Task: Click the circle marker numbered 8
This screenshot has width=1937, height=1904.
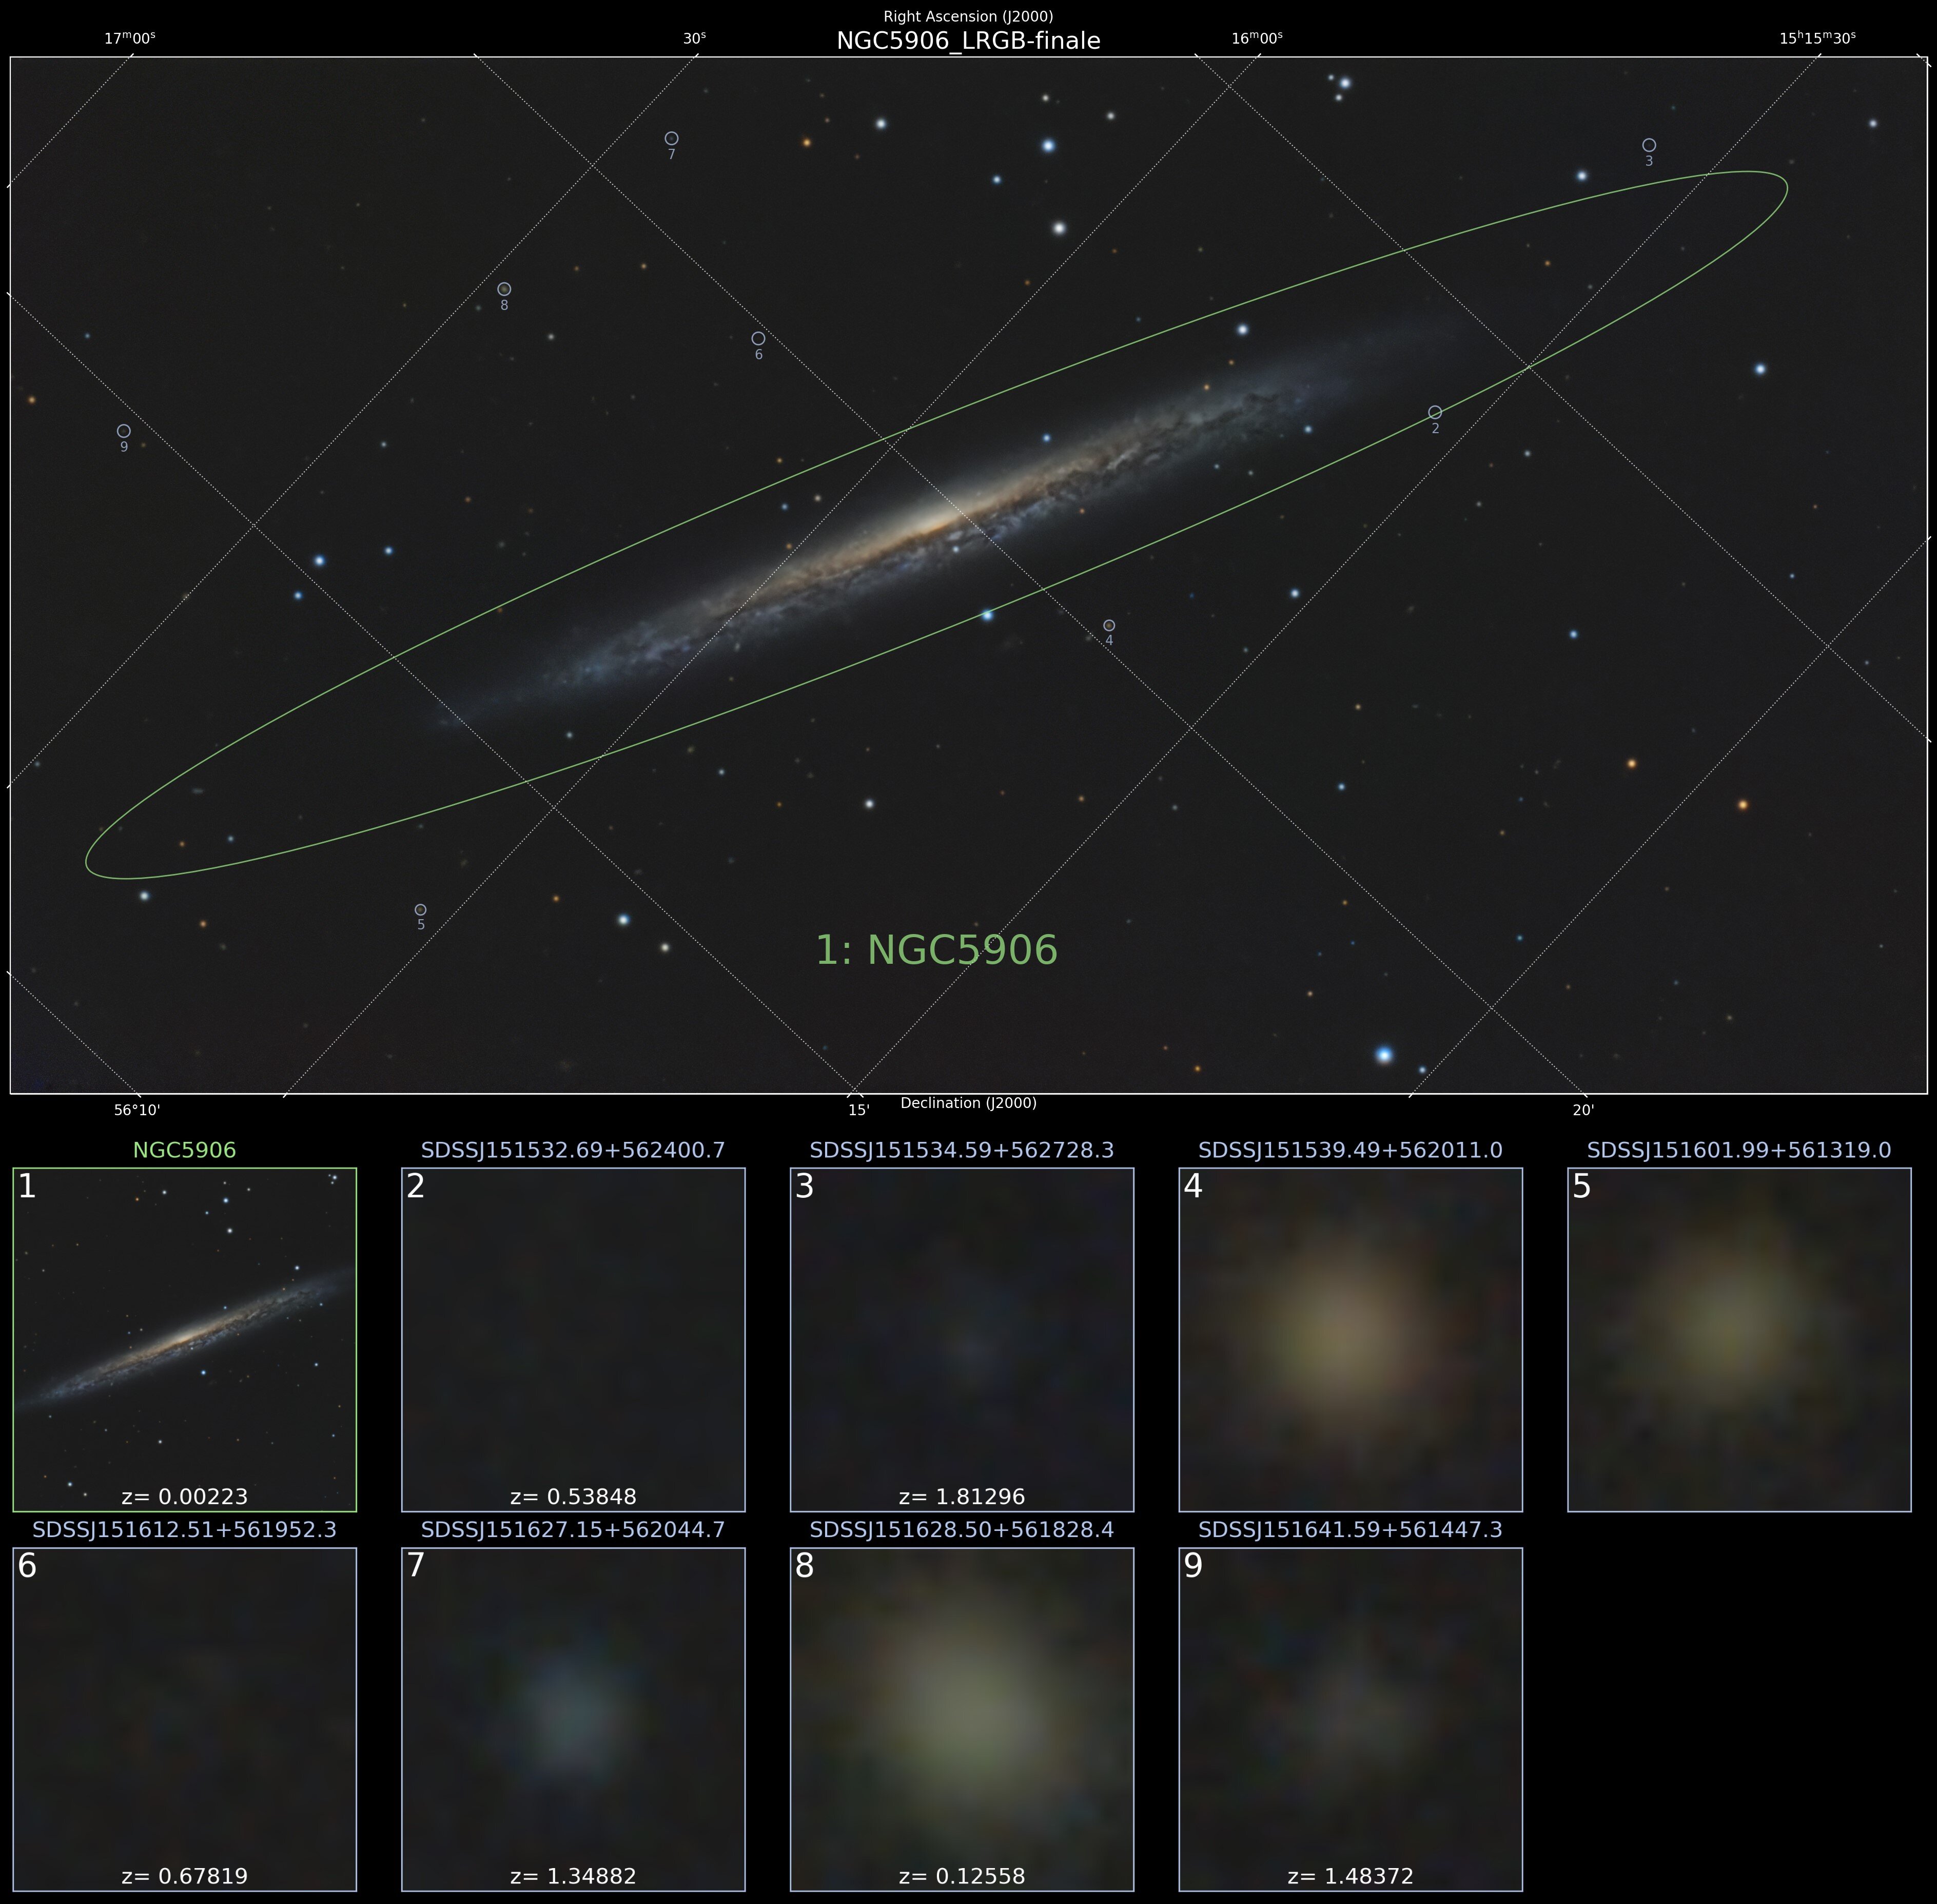Action: click(504, 289)
